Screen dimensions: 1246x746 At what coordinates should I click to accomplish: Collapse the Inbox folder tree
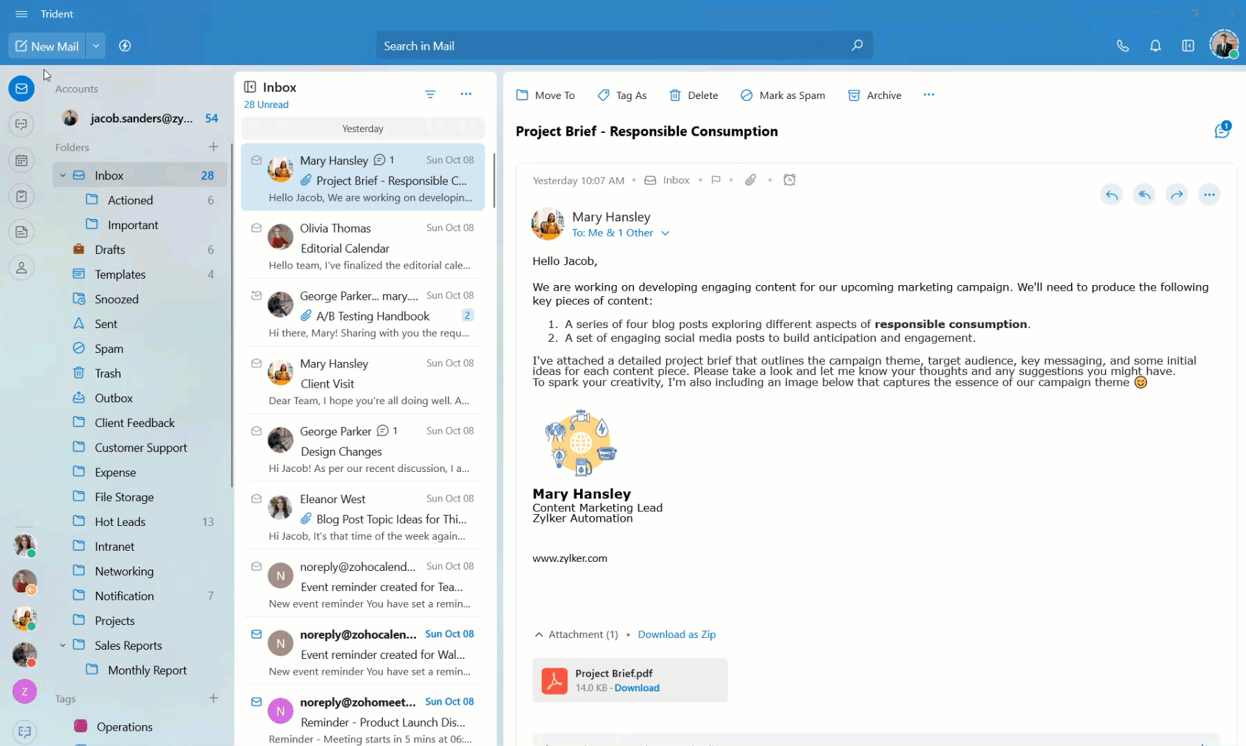coord(62,176)
